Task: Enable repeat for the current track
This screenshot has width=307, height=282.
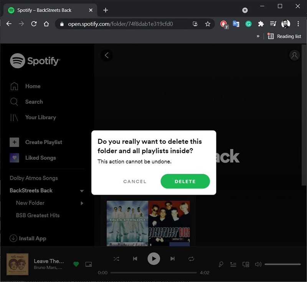Action: [x=191, y=259]
